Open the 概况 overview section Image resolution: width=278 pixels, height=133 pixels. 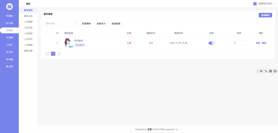[10, 16]
